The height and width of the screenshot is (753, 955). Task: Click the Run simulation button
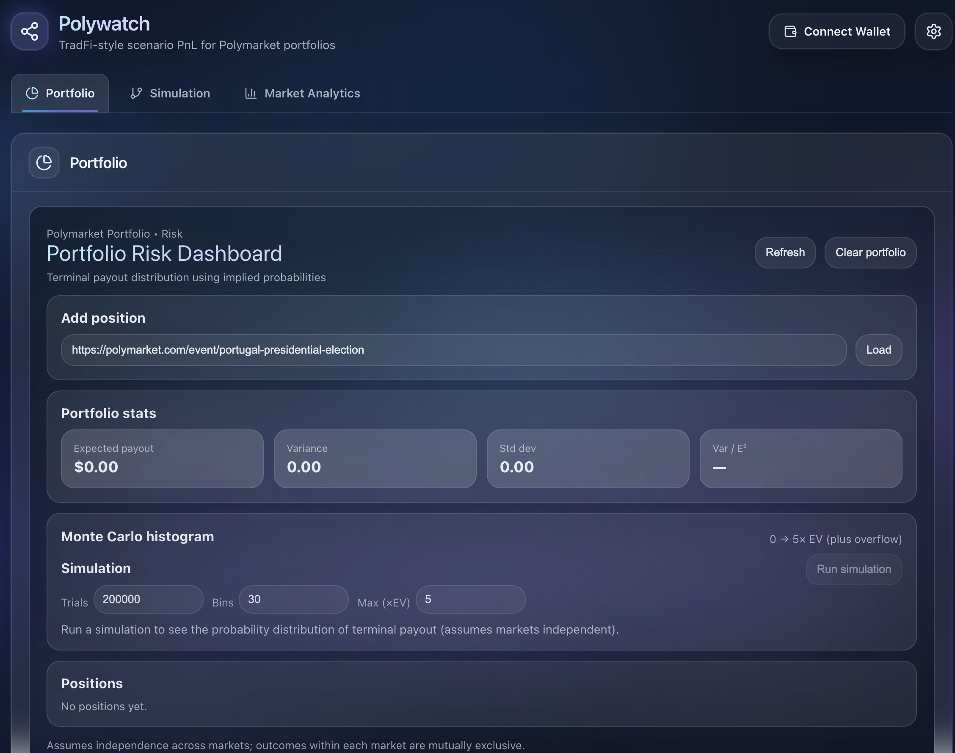(x=854, y=569)
